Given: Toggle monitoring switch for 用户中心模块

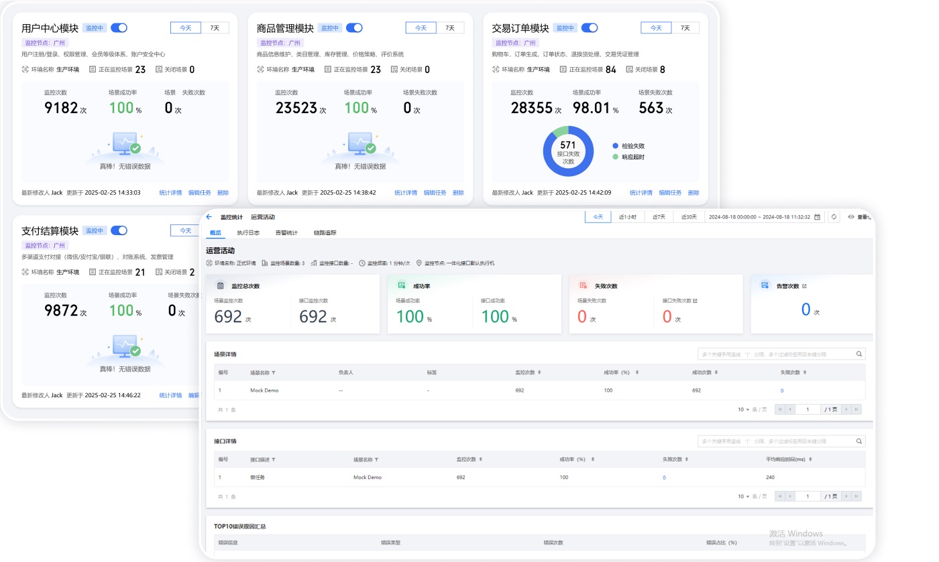Looking at the screenshot, I should [x=119, y=28].
